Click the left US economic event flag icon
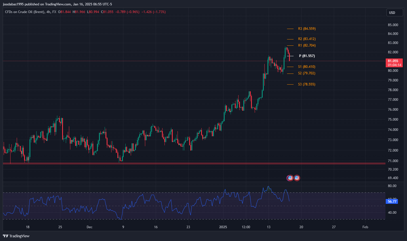 tap(290, 178)
